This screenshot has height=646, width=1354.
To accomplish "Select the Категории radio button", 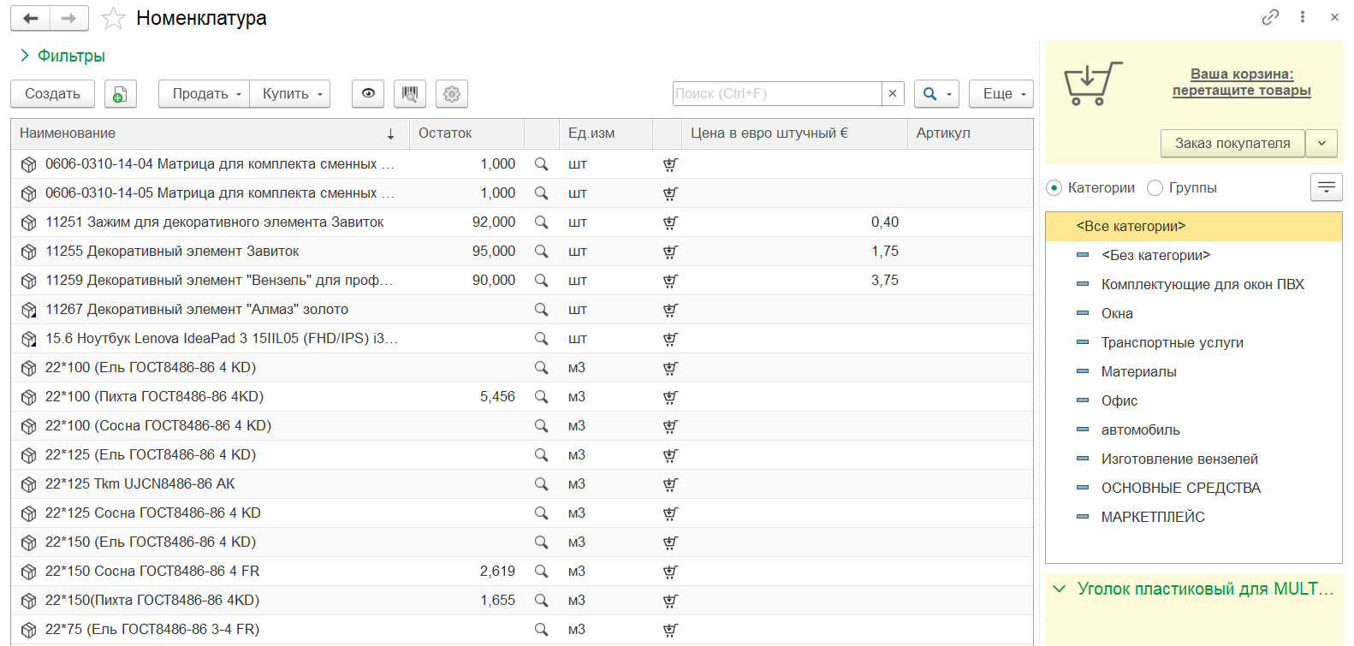I will (x=1054, y=188).
